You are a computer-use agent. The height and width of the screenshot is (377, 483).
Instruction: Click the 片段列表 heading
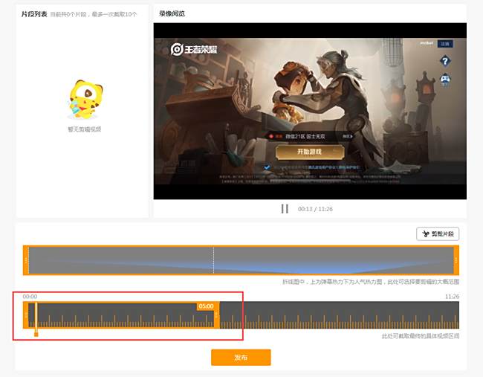coord(34,14)
